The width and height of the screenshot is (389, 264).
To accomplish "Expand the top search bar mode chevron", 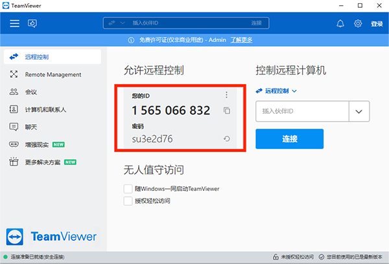I will tap(123, 23).
